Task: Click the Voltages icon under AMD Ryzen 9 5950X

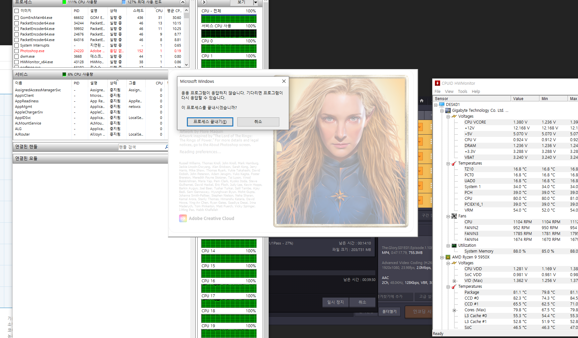Action: click(x=454, y=263)
